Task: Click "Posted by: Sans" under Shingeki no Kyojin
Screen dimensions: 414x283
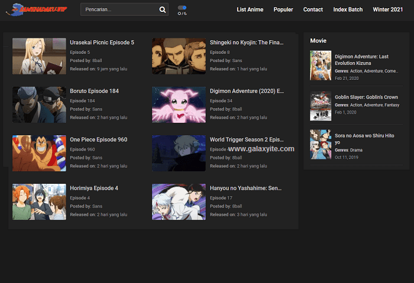Action: (x=226, y=60)
